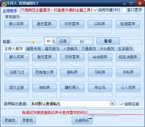Play the 狼叫声 sound
This screenshot has width=145, height=127.
72,72
